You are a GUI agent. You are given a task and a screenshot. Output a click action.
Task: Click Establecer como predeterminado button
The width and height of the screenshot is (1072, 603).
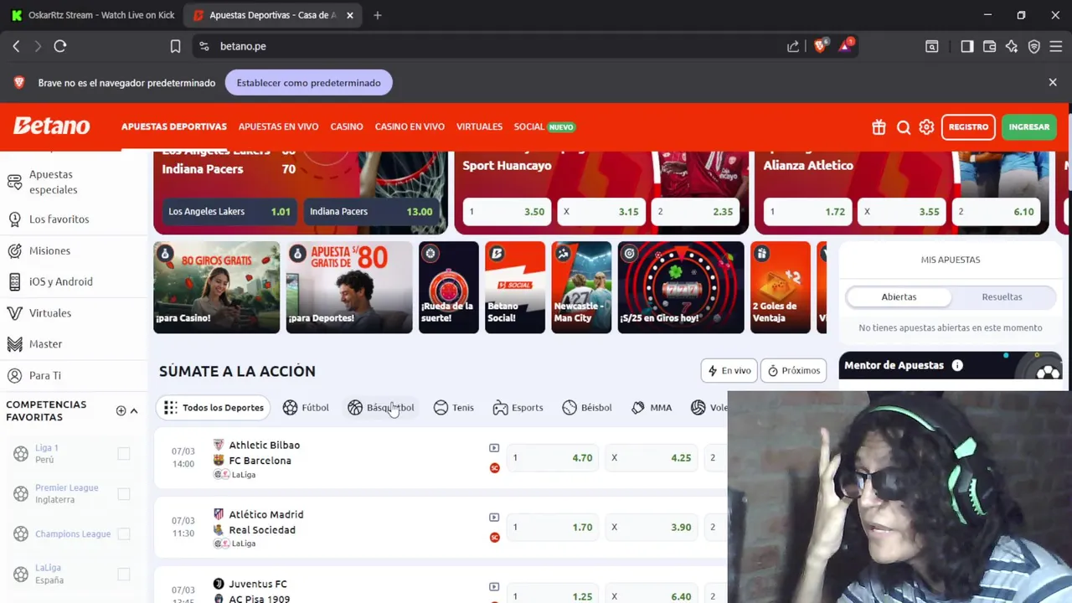click(308, 83)
